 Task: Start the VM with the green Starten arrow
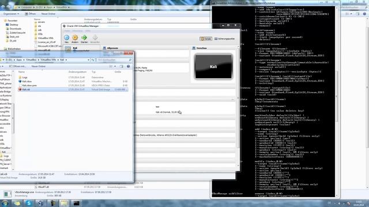coord(84,38)
